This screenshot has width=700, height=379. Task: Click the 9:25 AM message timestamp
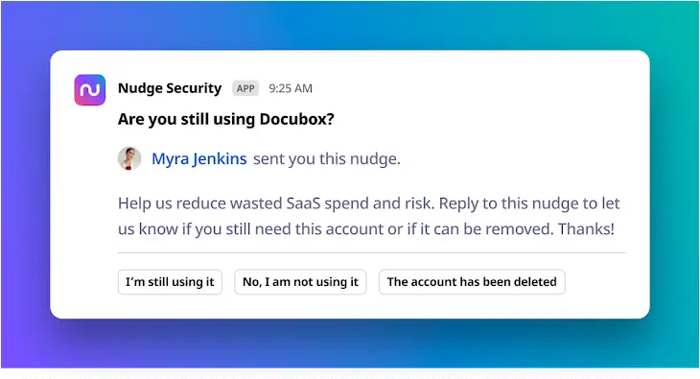click(291, 88)
